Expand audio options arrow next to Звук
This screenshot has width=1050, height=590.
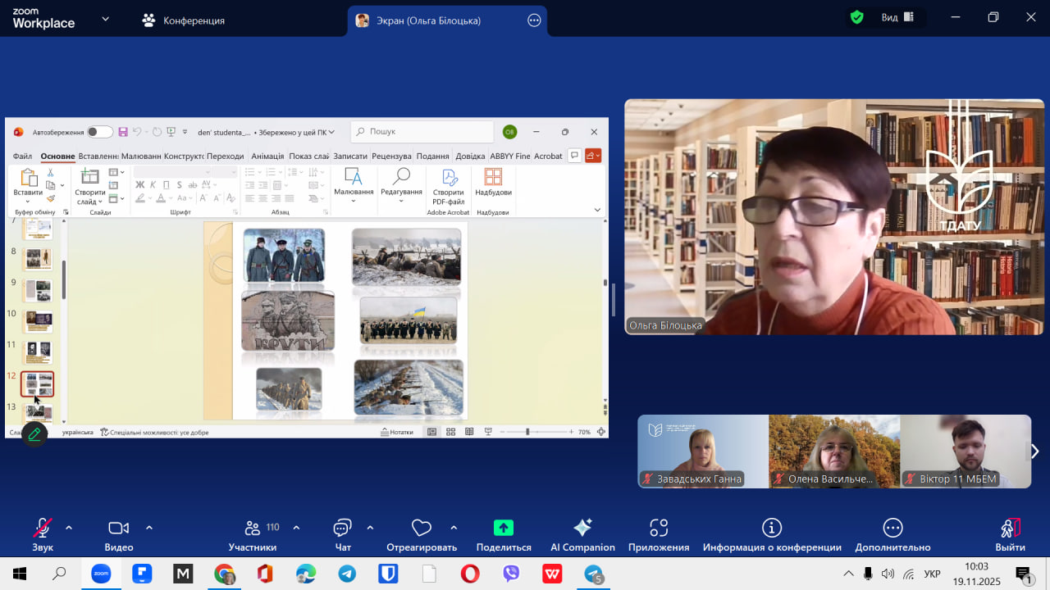click(x=69, y=528)
